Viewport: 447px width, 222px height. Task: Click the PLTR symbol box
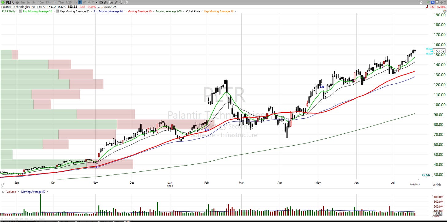10,2
